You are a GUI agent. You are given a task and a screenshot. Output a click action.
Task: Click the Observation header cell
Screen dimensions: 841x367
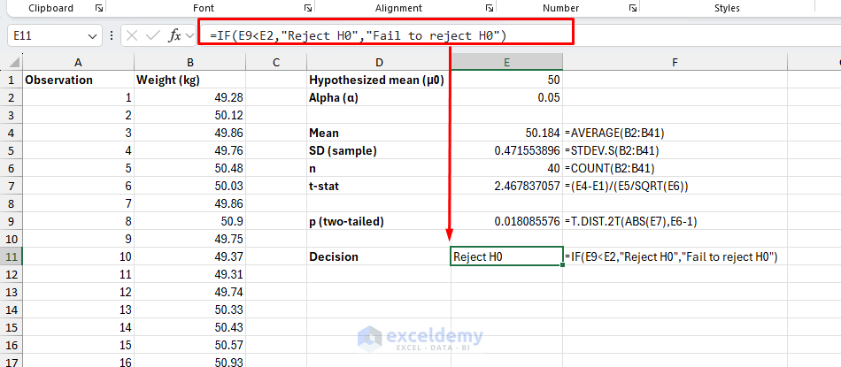(x=78, y=80)
